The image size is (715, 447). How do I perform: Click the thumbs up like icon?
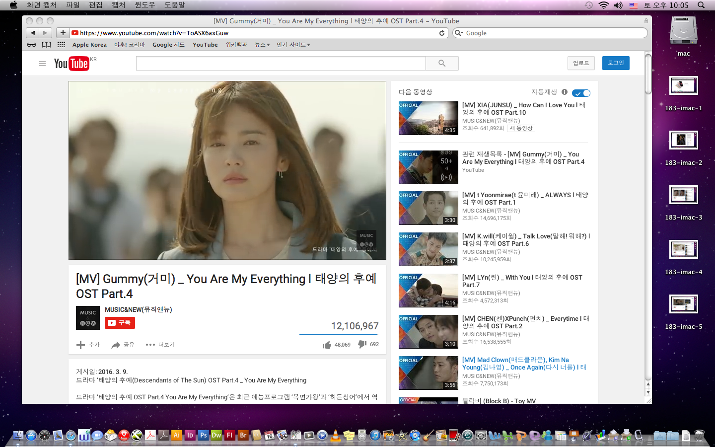[327, 345]
